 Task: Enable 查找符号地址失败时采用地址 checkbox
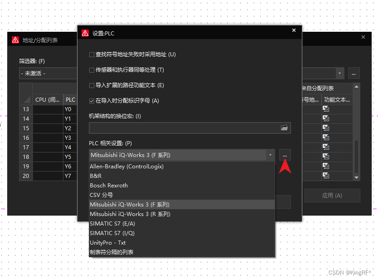pyautogui.click(x=92, y=54)
